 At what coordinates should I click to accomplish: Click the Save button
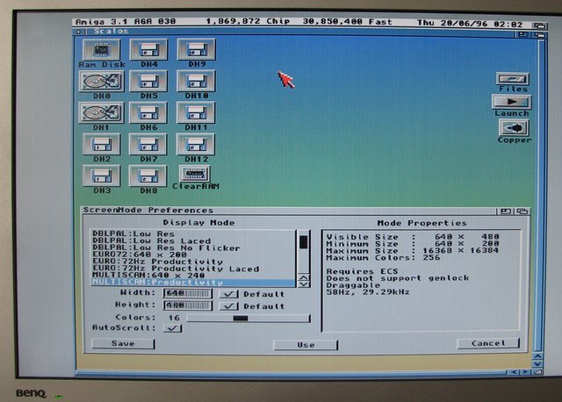[x=124, y=344]
